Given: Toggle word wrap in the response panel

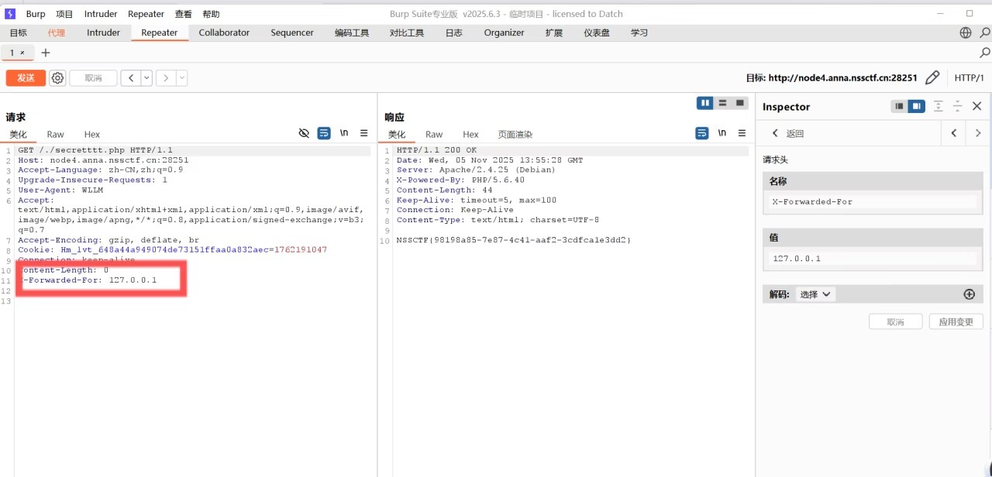Looking at the screenshot, I should click(x=701, y=133).
